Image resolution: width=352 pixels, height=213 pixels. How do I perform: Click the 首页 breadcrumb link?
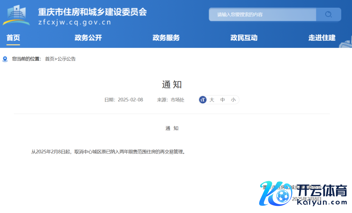pos(50,59)
